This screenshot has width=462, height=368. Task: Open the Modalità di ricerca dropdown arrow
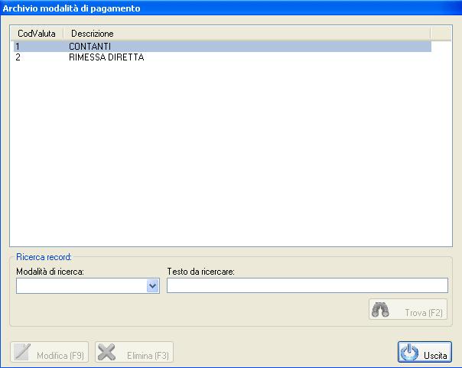pos(153,286)
